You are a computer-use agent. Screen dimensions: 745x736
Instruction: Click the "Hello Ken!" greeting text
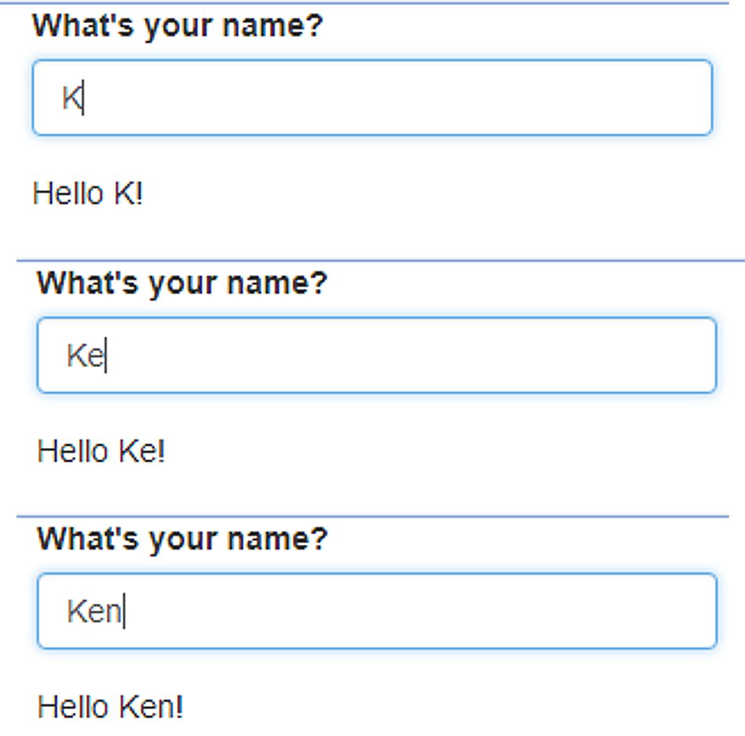[110, 707]
